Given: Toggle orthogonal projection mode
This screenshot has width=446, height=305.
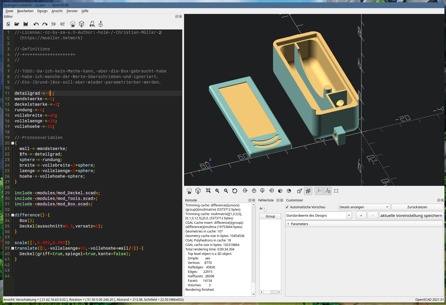Looking at the screenshot, I should 308,191.
